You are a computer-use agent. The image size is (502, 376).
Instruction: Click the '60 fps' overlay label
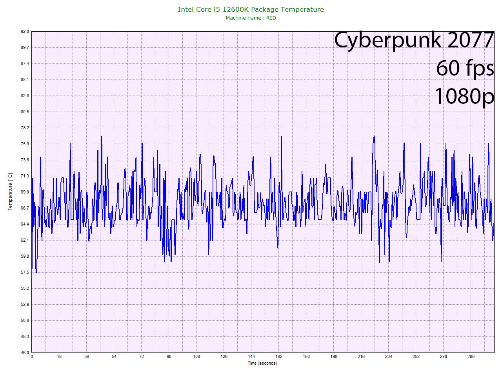pos(465,68)
